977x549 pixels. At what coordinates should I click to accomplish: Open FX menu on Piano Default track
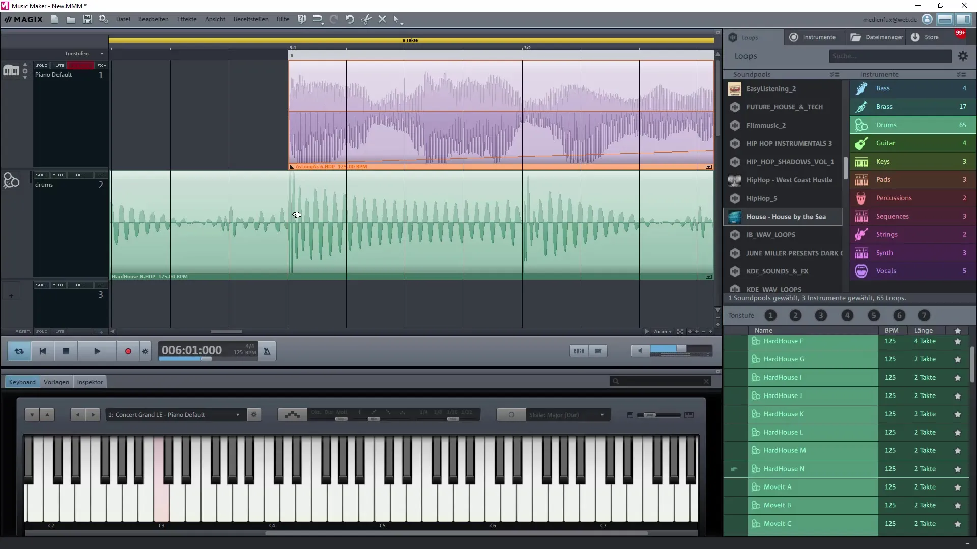pos(101,66)
